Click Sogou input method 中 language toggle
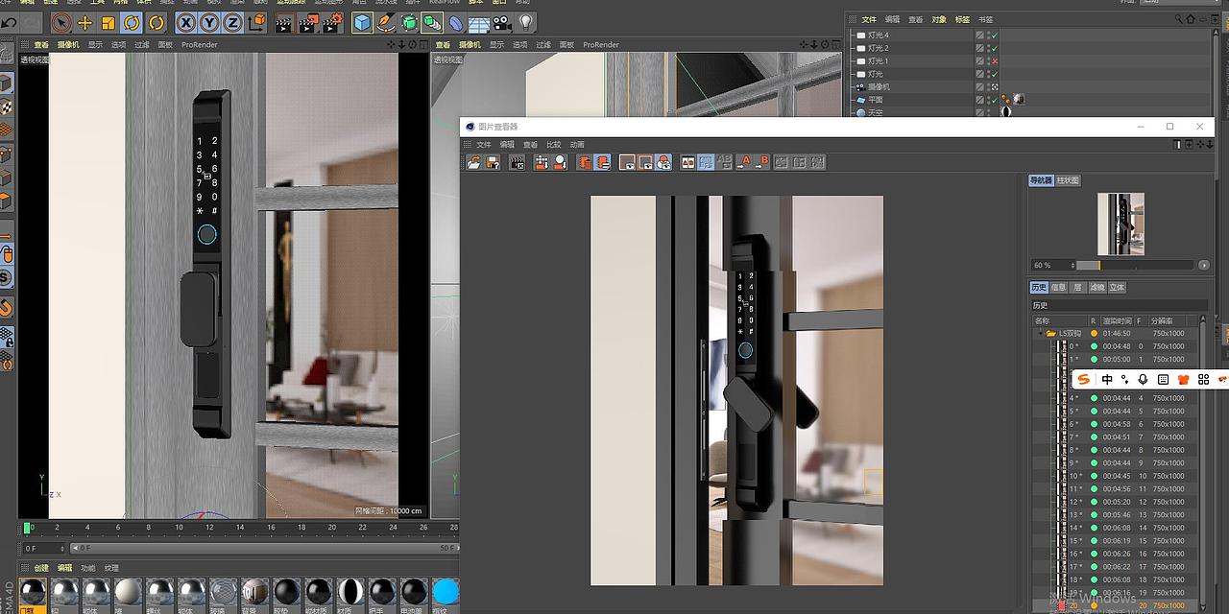Screen dimensions: 1229x614 1107,380
